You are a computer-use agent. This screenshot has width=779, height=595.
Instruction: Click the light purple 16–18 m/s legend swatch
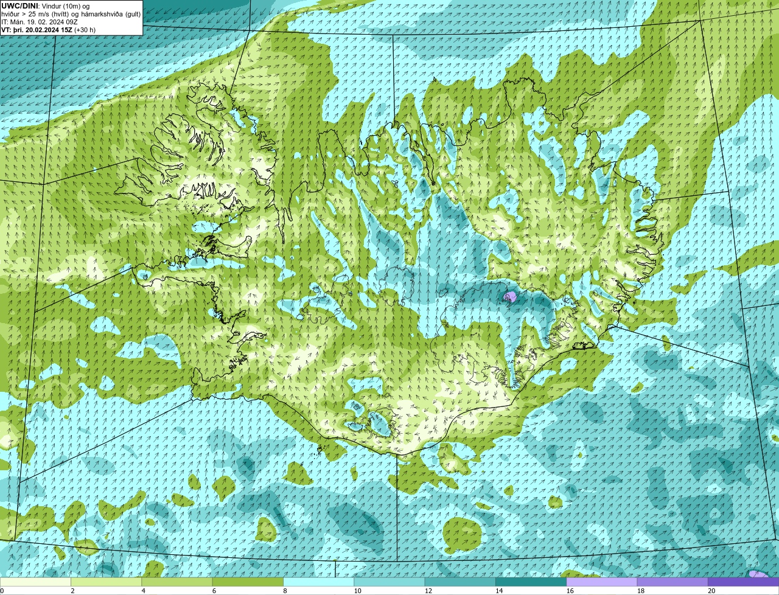602,582
